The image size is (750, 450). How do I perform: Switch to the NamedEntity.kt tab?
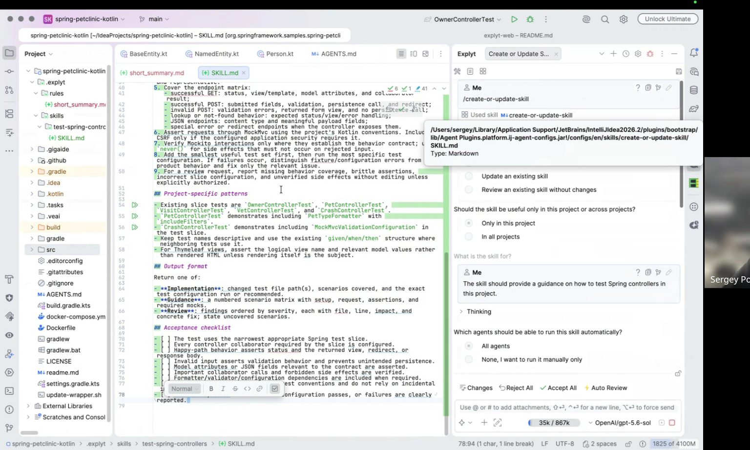click(x=212, y=54)
